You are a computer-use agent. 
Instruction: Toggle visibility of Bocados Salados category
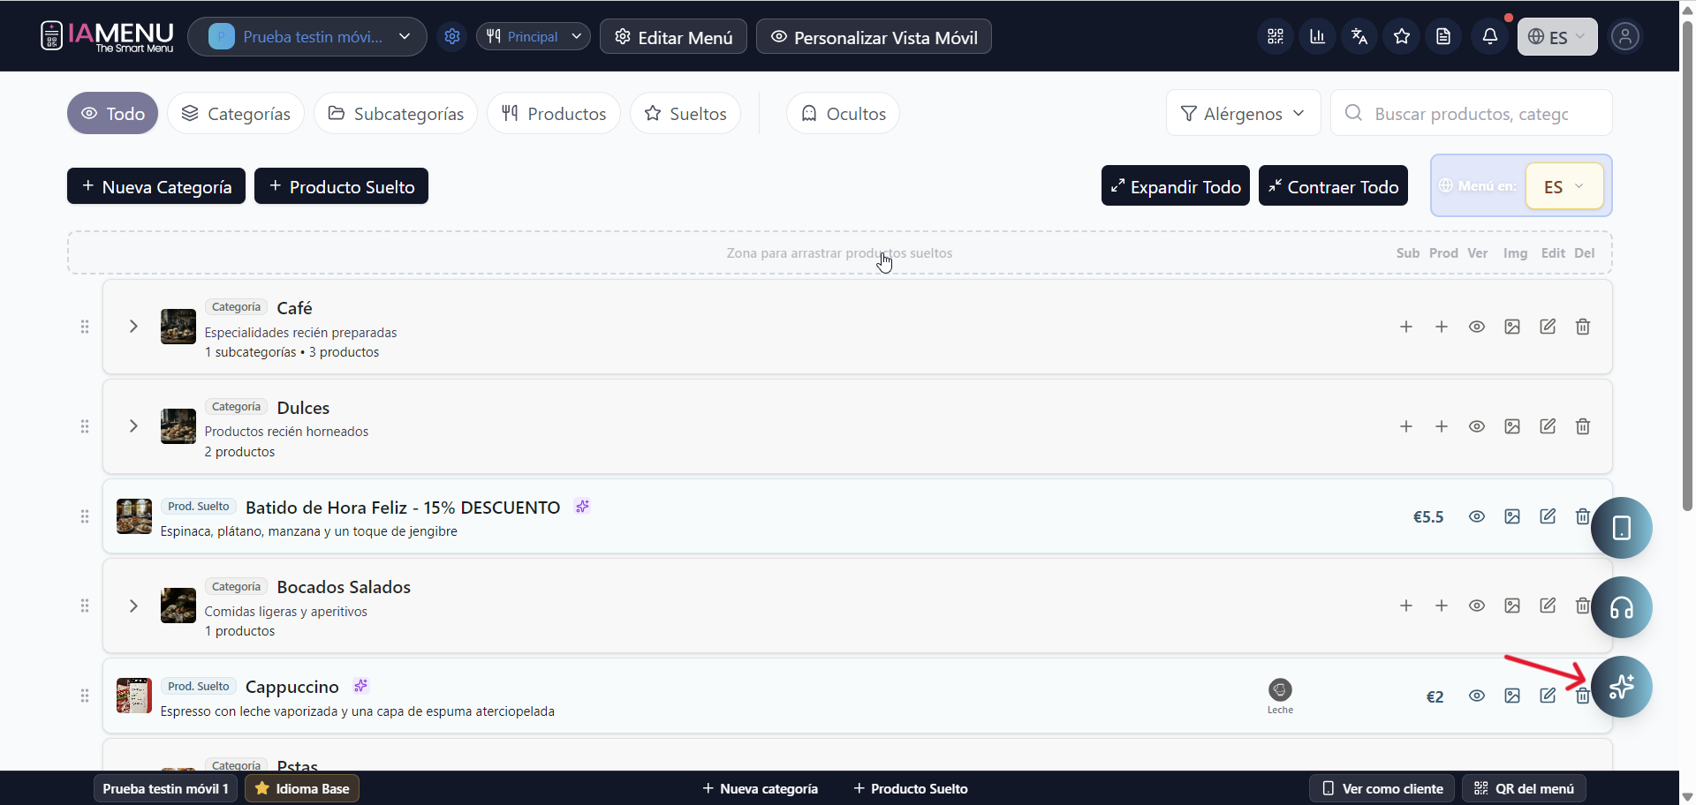coord(1476,606)
